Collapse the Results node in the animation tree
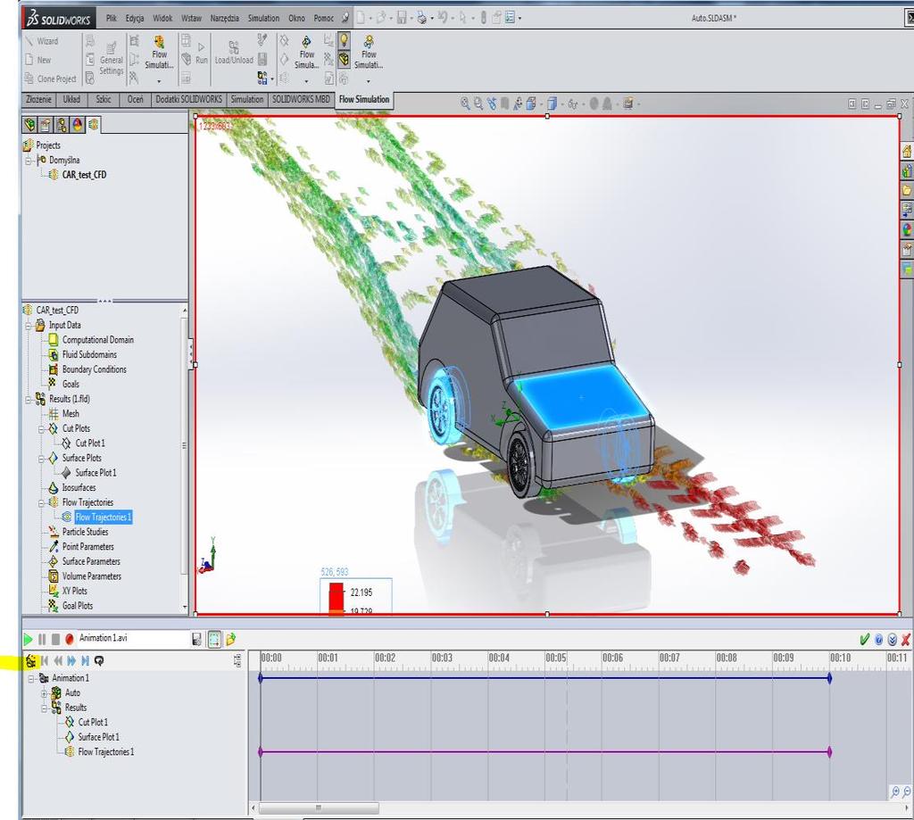 45,708
